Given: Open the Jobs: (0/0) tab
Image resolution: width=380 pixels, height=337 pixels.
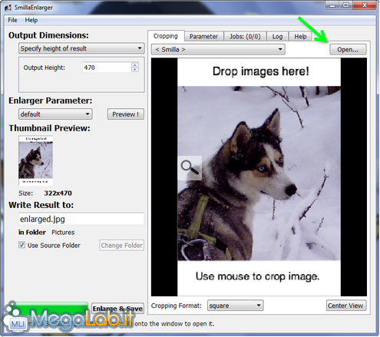Looking at the screenshot, I should 245,37.
